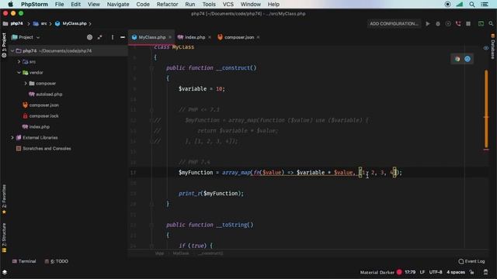Open the Tools menu

coord(209,4)
